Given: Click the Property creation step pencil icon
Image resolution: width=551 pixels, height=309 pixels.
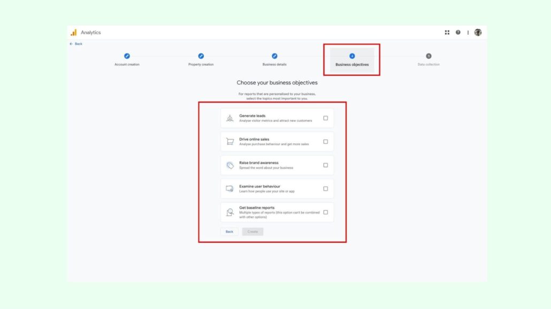Looking at the screenshot, I should tap(201, 56).
